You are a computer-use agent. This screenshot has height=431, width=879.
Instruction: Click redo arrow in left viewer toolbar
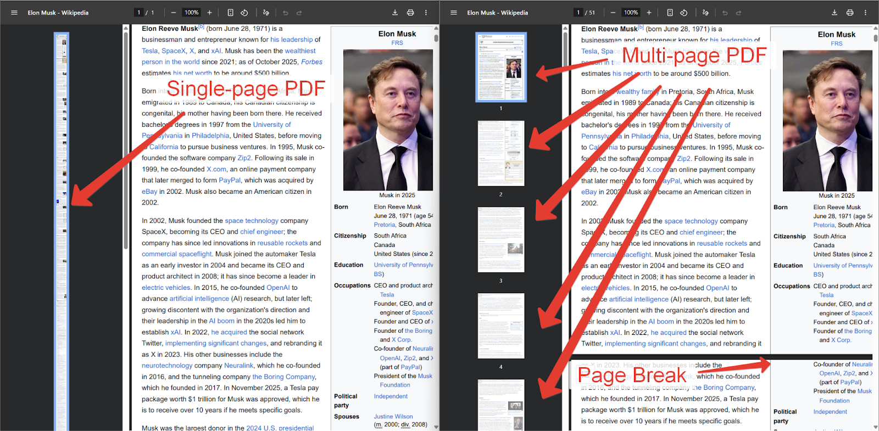(299, 13)
